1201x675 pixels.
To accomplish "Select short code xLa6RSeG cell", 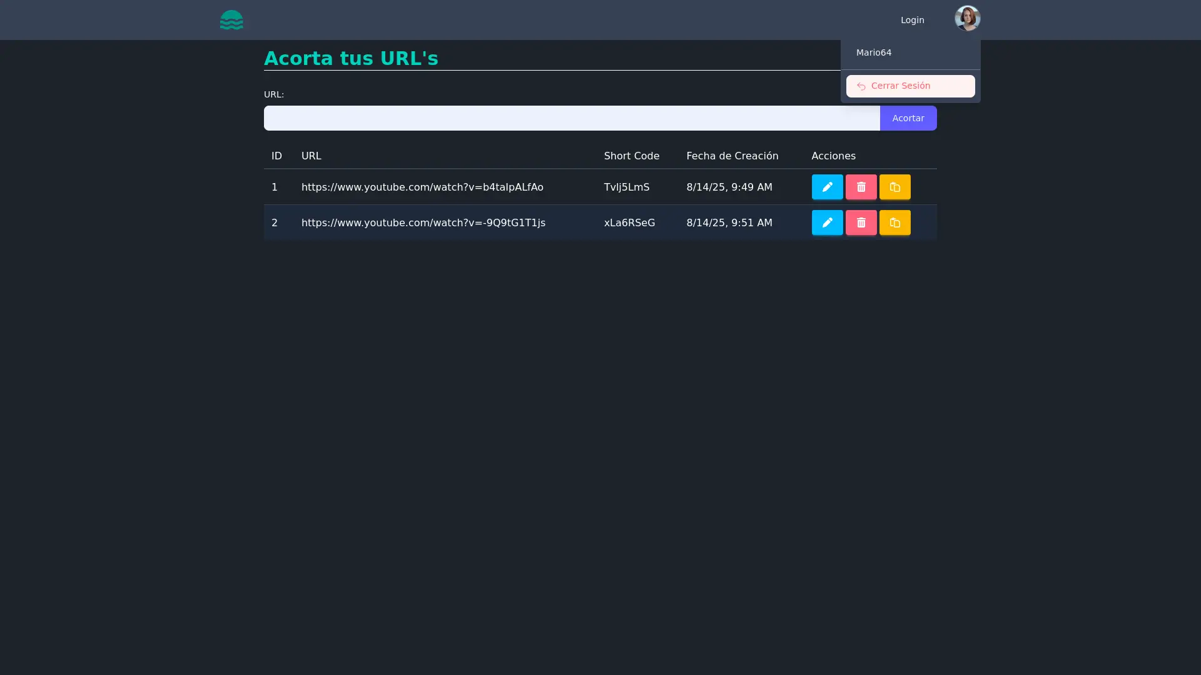I will 629,222.
